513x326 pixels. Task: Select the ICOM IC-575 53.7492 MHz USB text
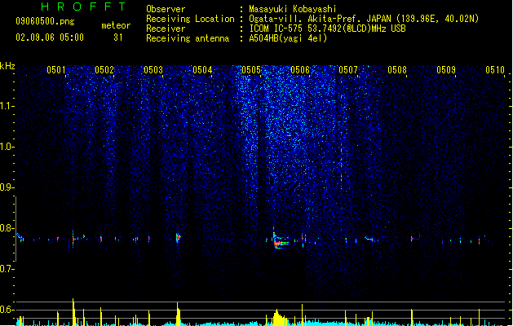tap(328, 29)
